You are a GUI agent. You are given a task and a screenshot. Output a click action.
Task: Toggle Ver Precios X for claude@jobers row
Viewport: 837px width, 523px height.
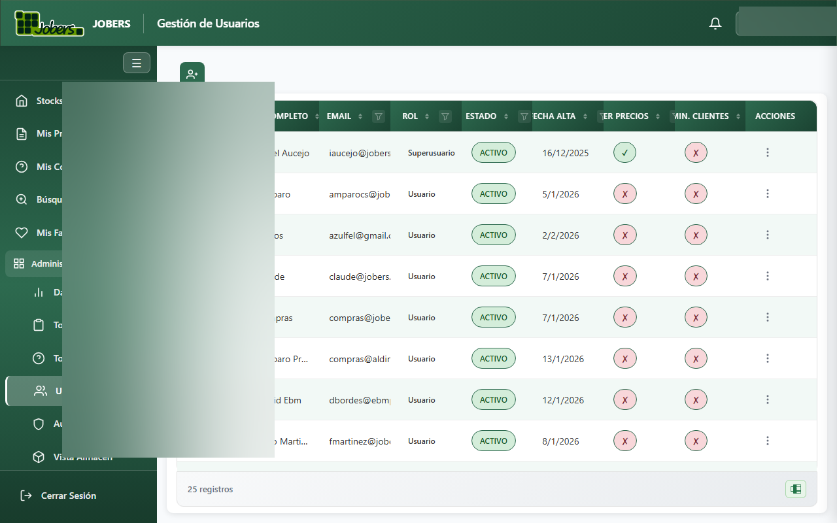tap(624, 276)
